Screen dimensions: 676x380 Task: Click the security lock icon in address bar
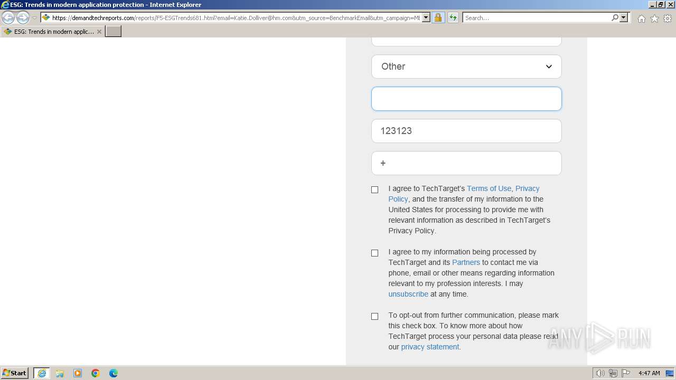pos(438,18)
